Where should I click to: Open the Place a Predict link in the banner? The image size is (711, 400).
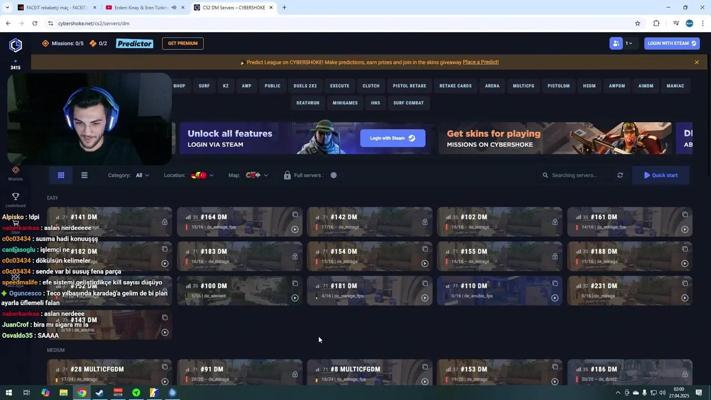(x=480, y=62)
